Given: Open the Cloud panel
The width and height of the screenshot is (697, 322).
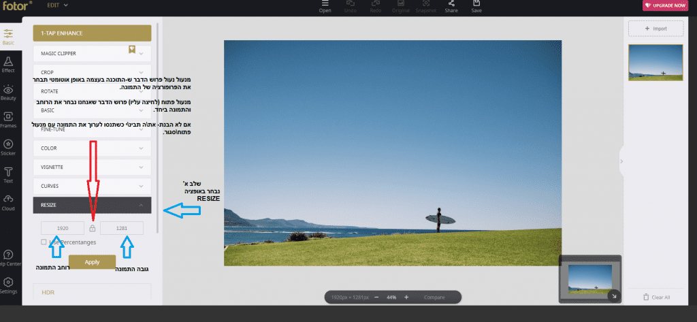Looking at the screenshot, I should click(x=8, y=202).
